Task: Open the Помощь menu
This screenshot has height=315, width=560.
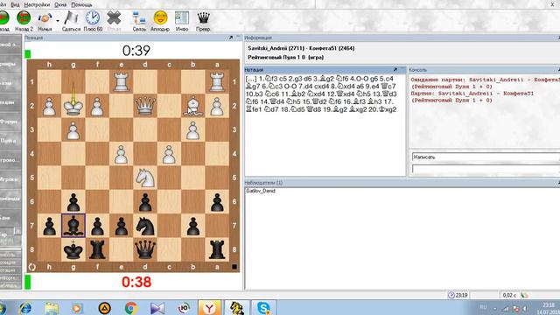Action: click(81, 4)
